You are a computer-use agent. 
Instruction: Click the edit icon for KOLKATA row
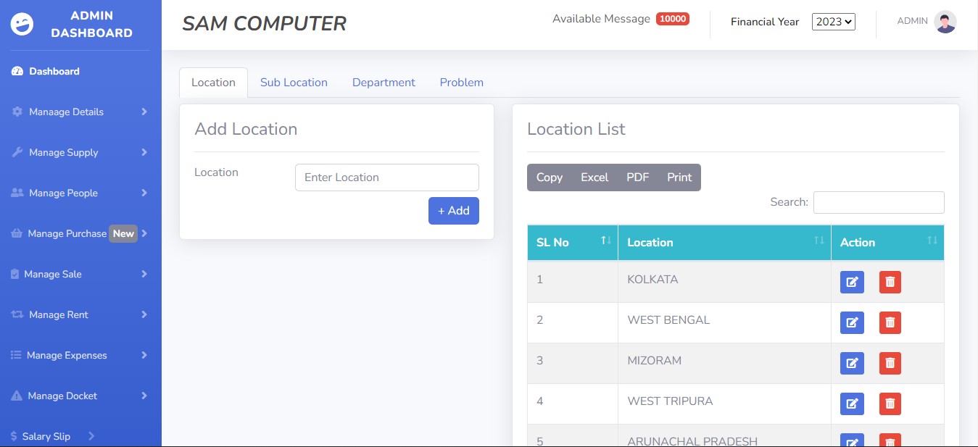click(x=852, y=282)
